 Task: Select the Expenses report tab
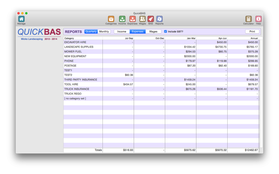click(137, 31)
